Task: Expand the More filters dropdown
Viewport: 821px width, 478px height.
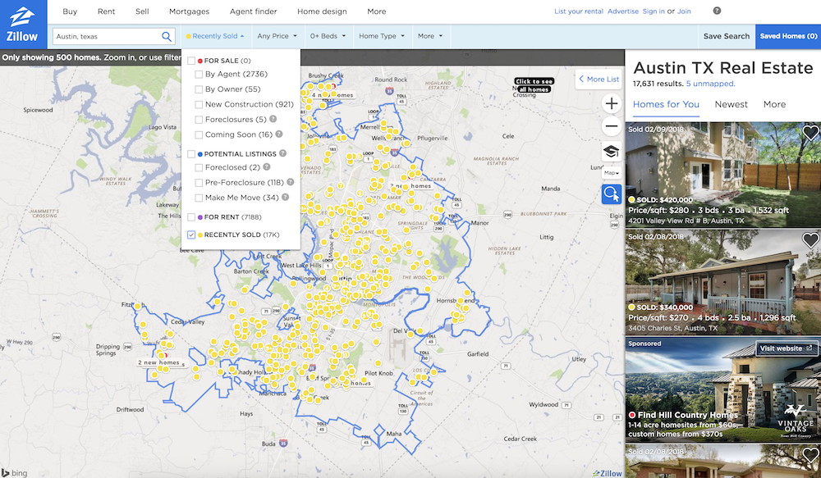Action: (430, 36)
